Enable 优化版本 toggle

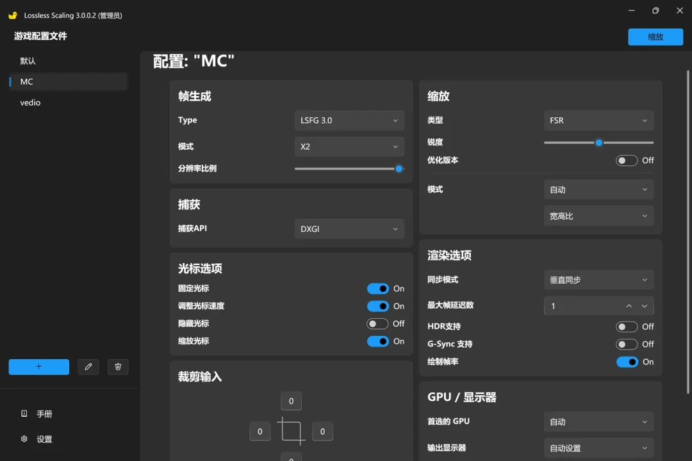627,161
